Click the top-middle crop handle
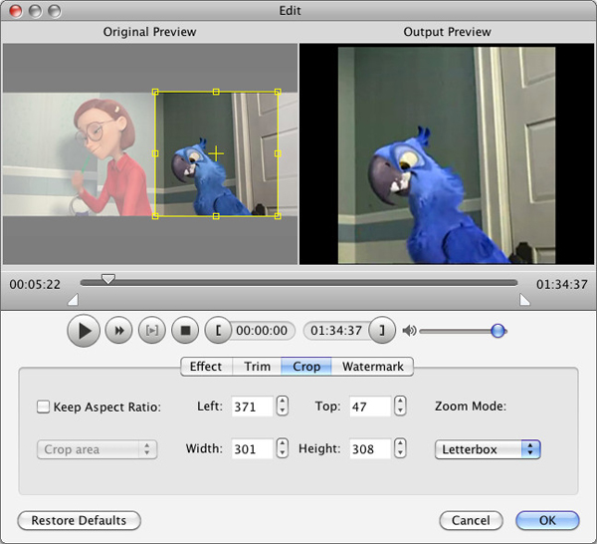Image resolution: width=597 pixels, height=544 pixels. point(216,92)
